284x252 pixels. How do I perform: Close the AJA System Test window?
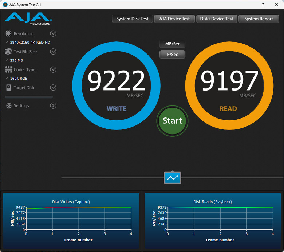click(x=277, y=5)
